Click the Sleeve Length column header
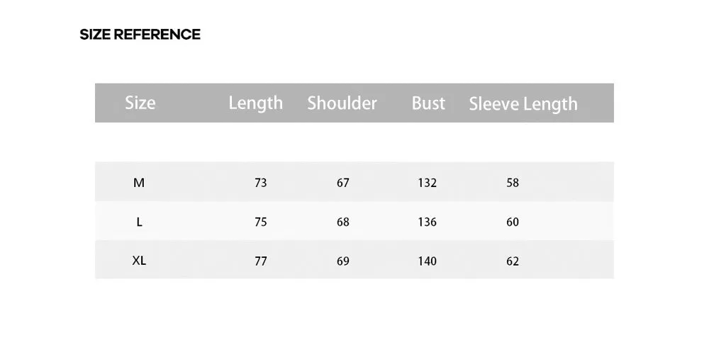Image resolution: width=709 pixels, height=357 pixels. pyautogui.click(x=523, y=104)
